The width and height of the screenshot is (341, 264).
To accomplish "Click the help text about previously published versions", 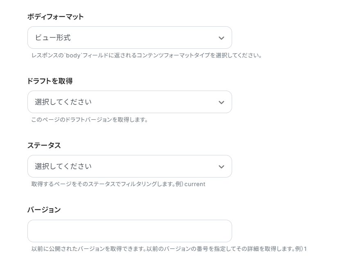I will click(169, 248).
